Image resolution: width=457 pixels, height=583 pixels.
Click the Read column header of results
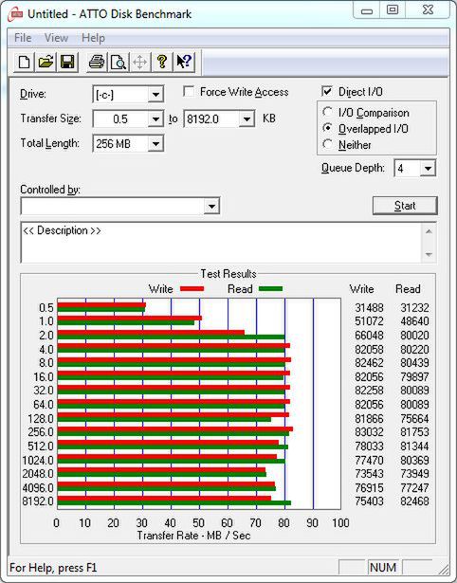(408, 289)
